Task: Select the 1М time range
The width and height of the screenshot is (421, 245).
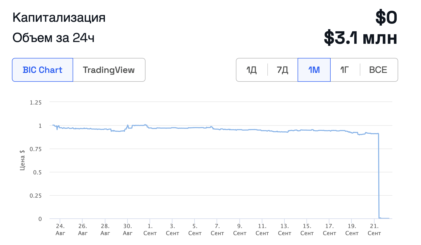Action: [314, 70]
